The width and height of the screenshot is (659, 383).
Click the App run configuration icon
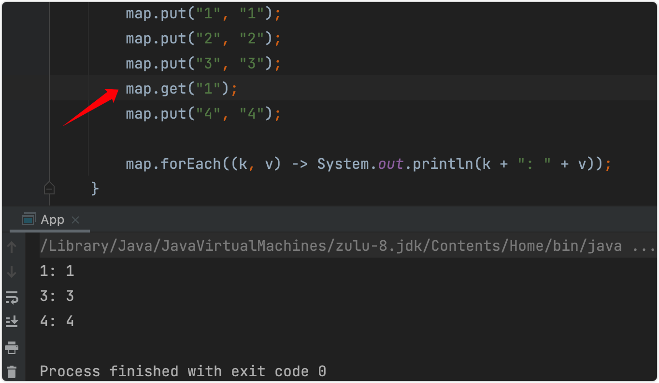[28, 219]
